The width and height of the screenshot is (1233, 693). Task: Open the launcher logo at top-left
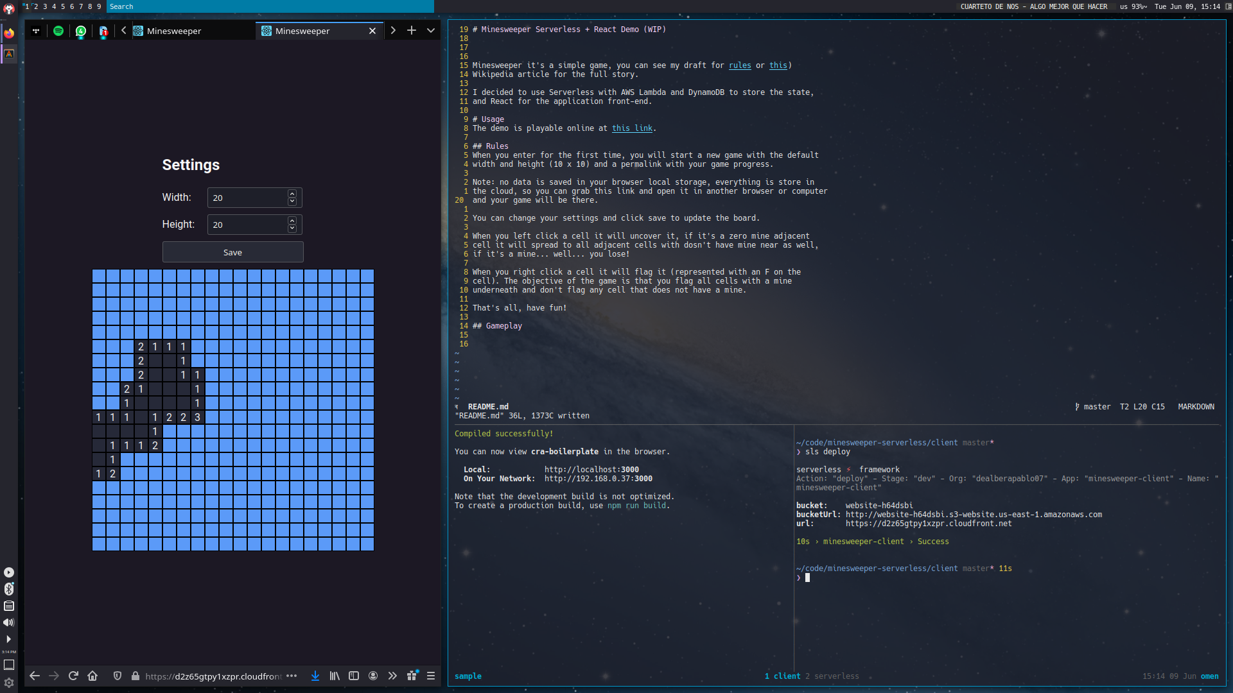coord(9,8)
